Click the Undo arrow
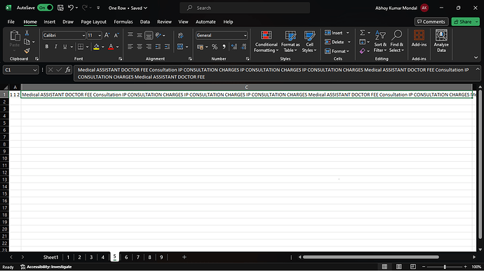The width and height of the screenshot is (484, 271). point(71,8)
